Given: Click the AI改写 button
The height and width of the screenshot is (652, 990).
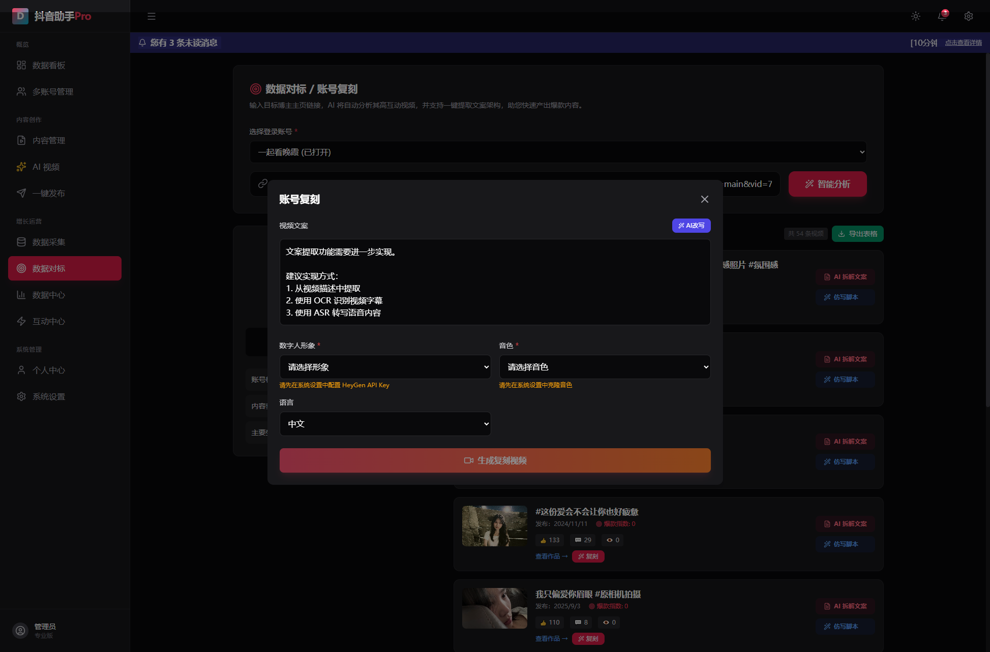Looking at the screenshot, I should [x=691, y=226].
